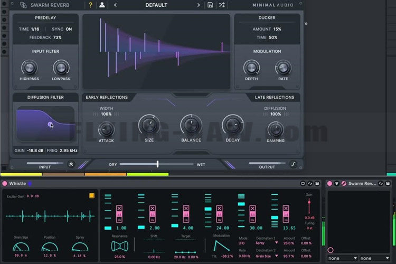Viewport: 396px width, 264px height.
Task: Click the 1:1 button on resonator 30.00
Action: pos(252,214)
